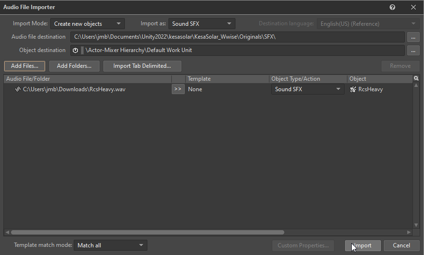Viewport: 424px width, 255px height.
Task: Click the Add Folders button
Action: (x=74, y=66)
